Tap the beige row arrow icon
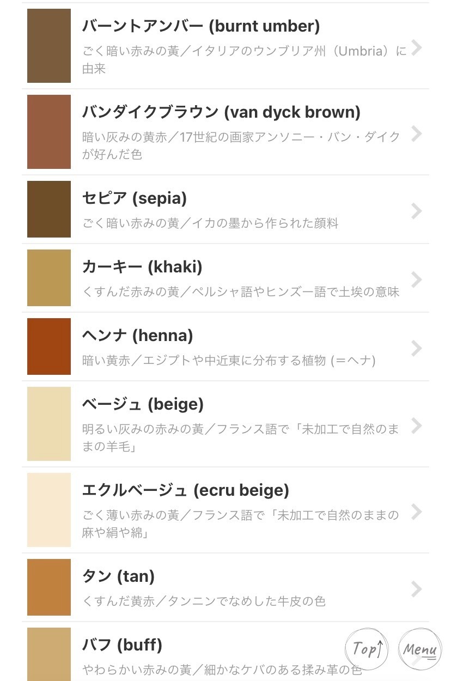 pyautogui.click(x=417, y=426)
